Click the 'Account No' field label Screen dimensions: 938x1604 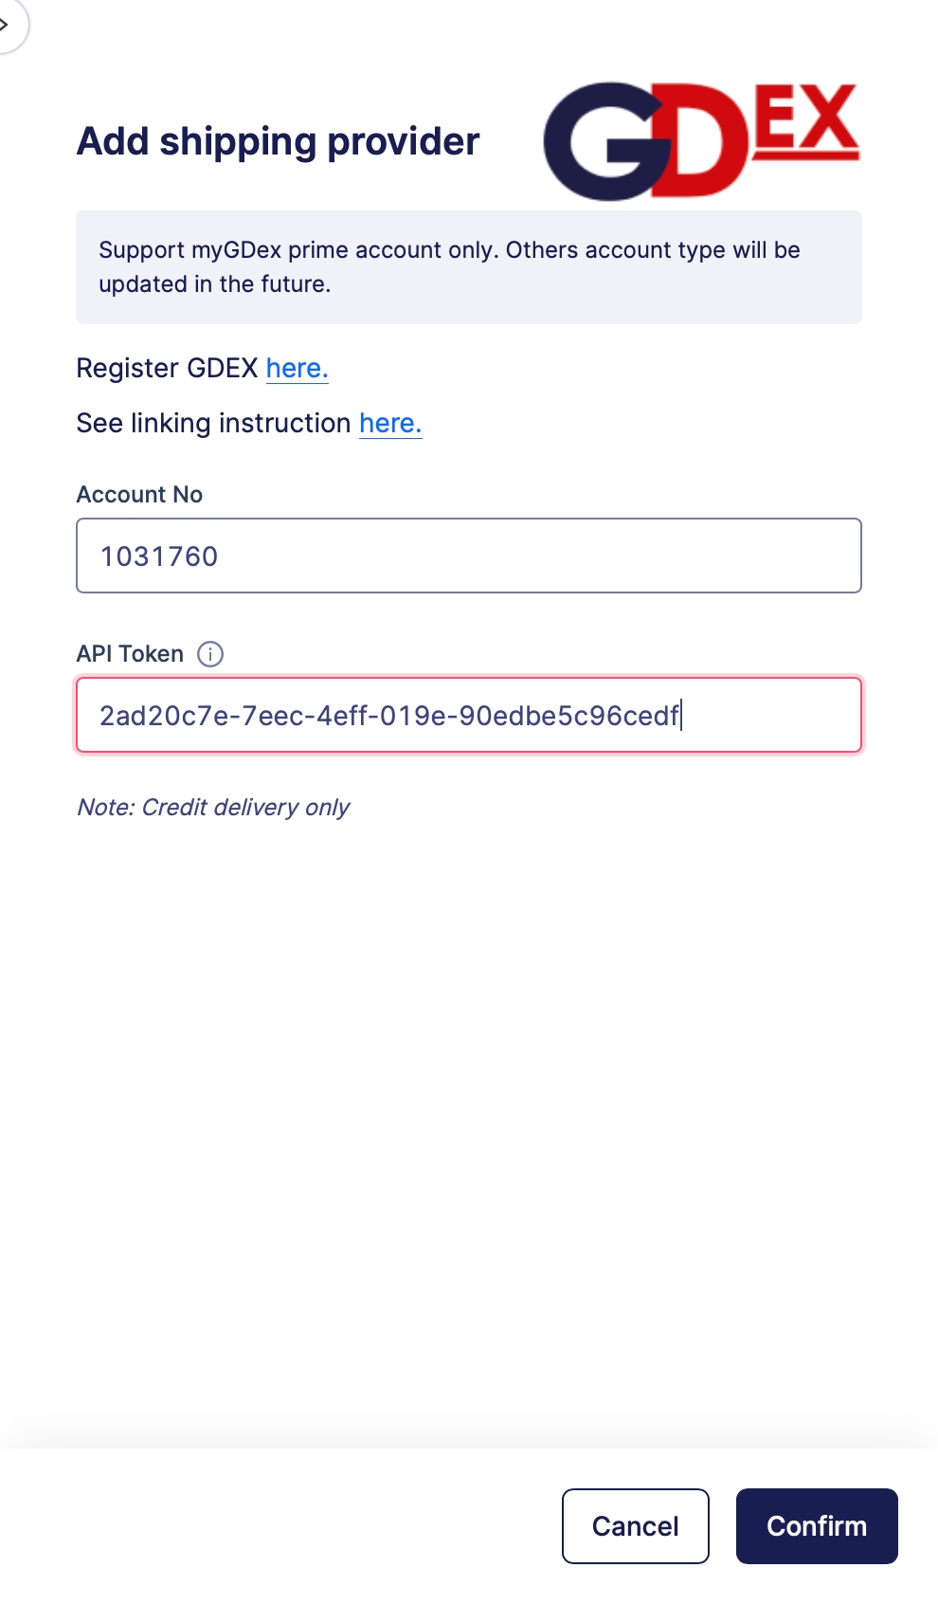pos(139,495)
